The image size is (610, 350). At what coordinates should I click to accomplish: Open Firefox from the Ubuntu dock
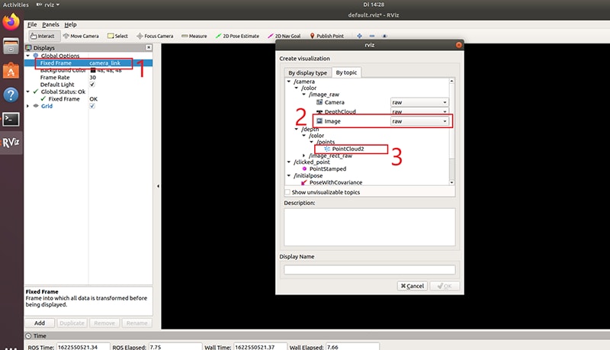(11, 22)
